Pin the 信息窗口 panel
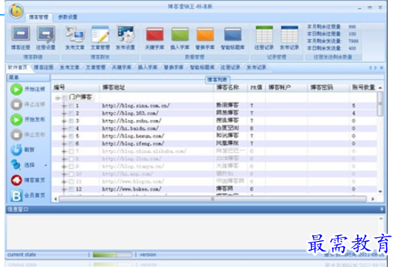This screenshot has height=267, width=398. (x=382, y=209)
